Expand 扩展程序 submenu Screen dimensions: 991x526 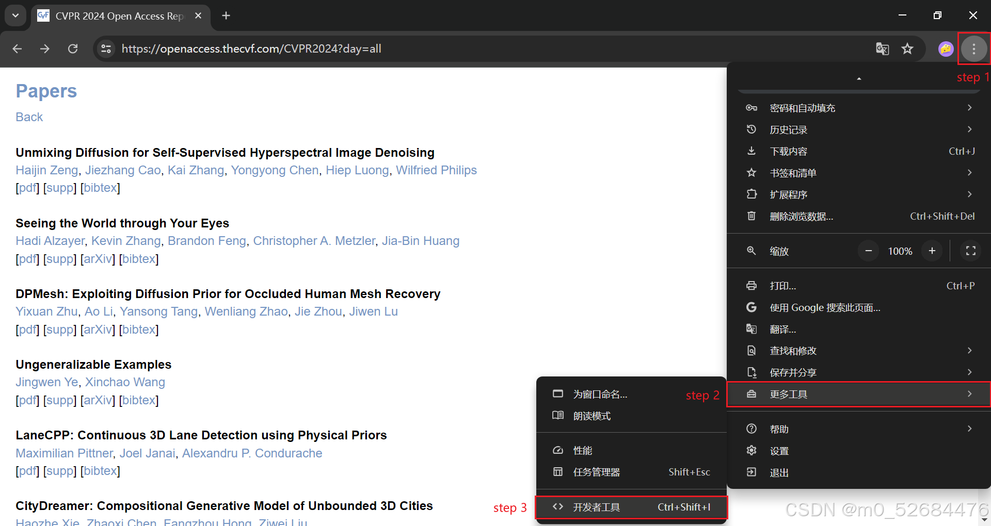click(859, 194)
